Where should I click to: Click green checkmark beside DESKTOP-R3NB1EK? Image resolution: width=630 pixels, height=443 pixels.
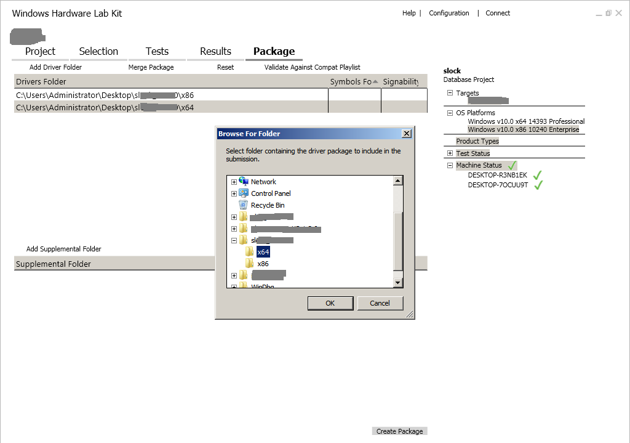[537, 175]
